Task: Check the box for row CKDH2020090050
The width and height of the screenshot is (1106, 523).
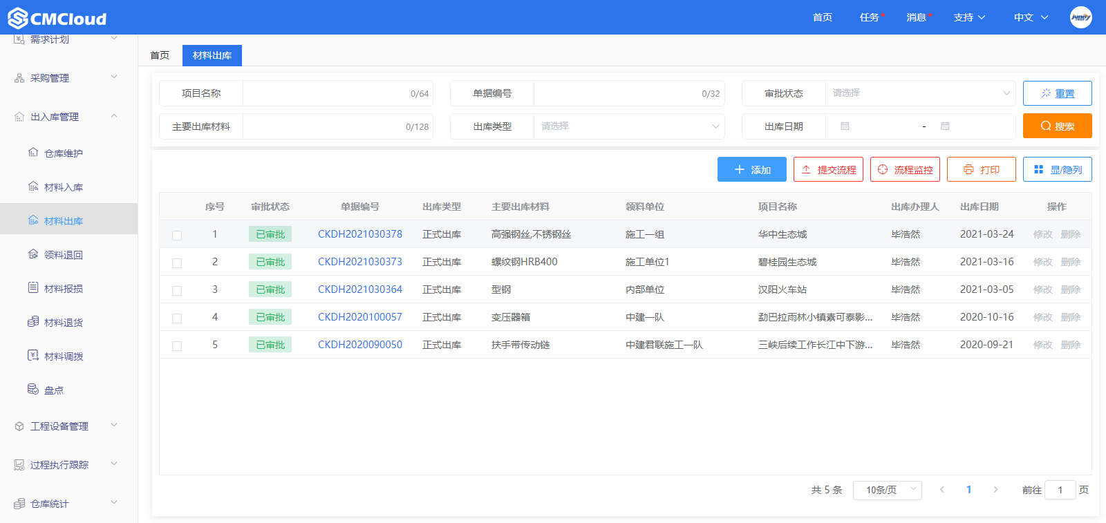Action: (177, 345)
